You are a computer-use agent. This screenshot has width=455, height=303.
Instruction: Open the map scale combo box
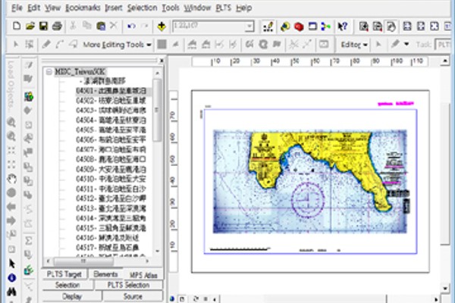pyautogui.click(x=213, y=27)
